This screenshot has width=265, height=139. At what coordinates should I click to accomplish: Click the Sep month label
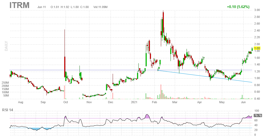[43, 102]
